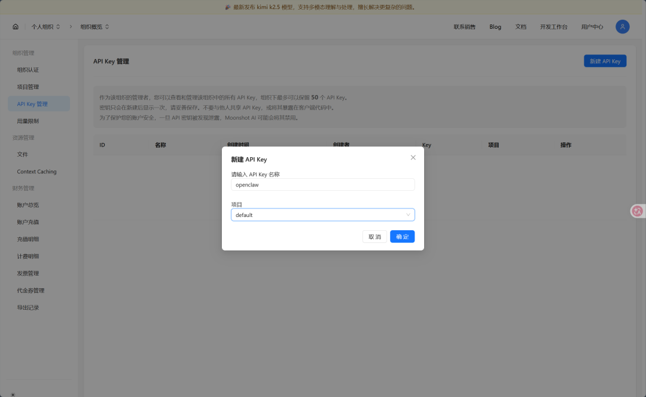Cancel with the 取消 button
646x397 pixels.
374,236
